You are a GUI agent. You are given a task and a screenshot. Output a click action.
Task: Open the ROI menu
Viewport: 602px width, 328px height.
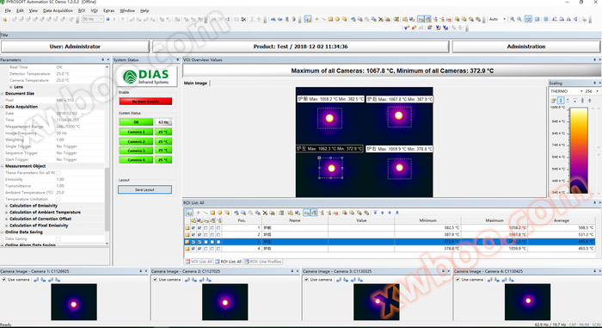tap(82, 11)
